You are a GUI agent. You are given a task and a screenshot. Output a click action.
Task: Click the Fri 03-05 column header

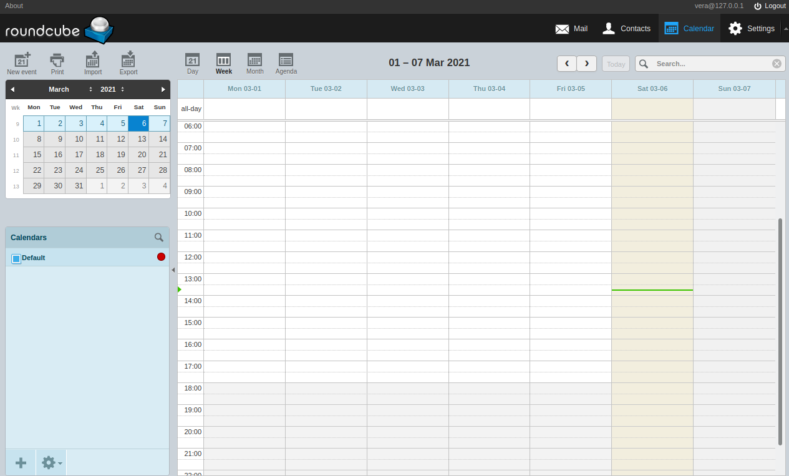pyautogui.click(x=571, y=89)
